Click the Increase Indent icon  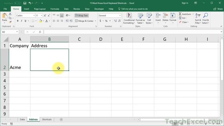(x=71, y=21)
